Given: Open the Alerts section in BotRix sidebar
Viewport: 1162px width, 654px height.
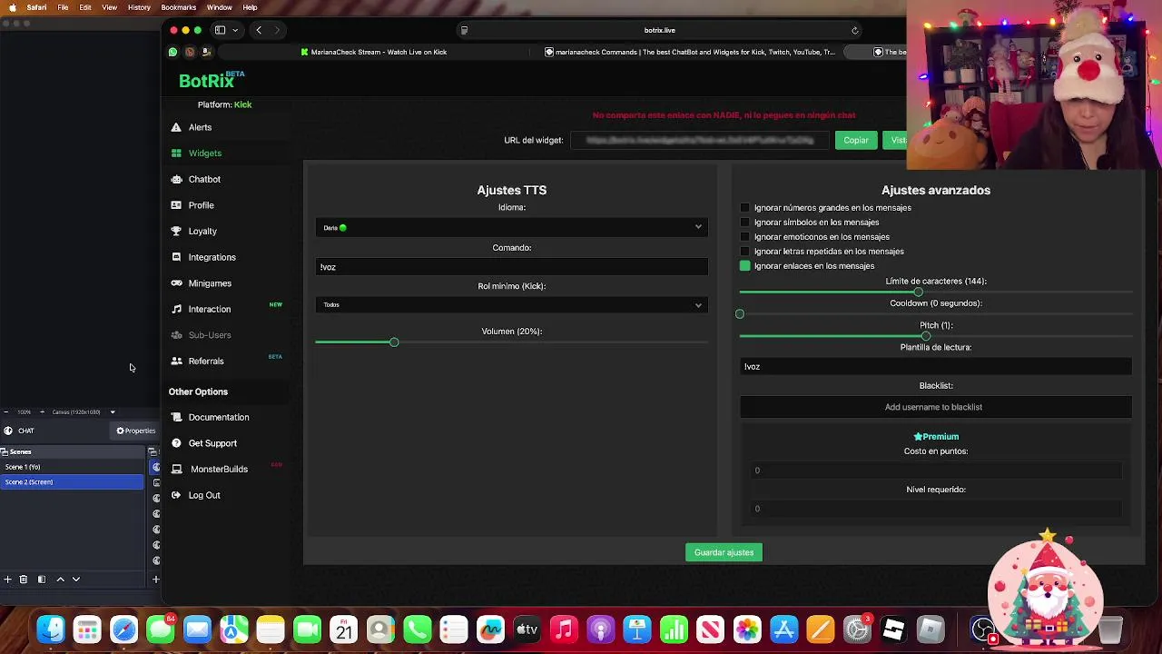Looking at the screenshot, I should coord(200,127).
